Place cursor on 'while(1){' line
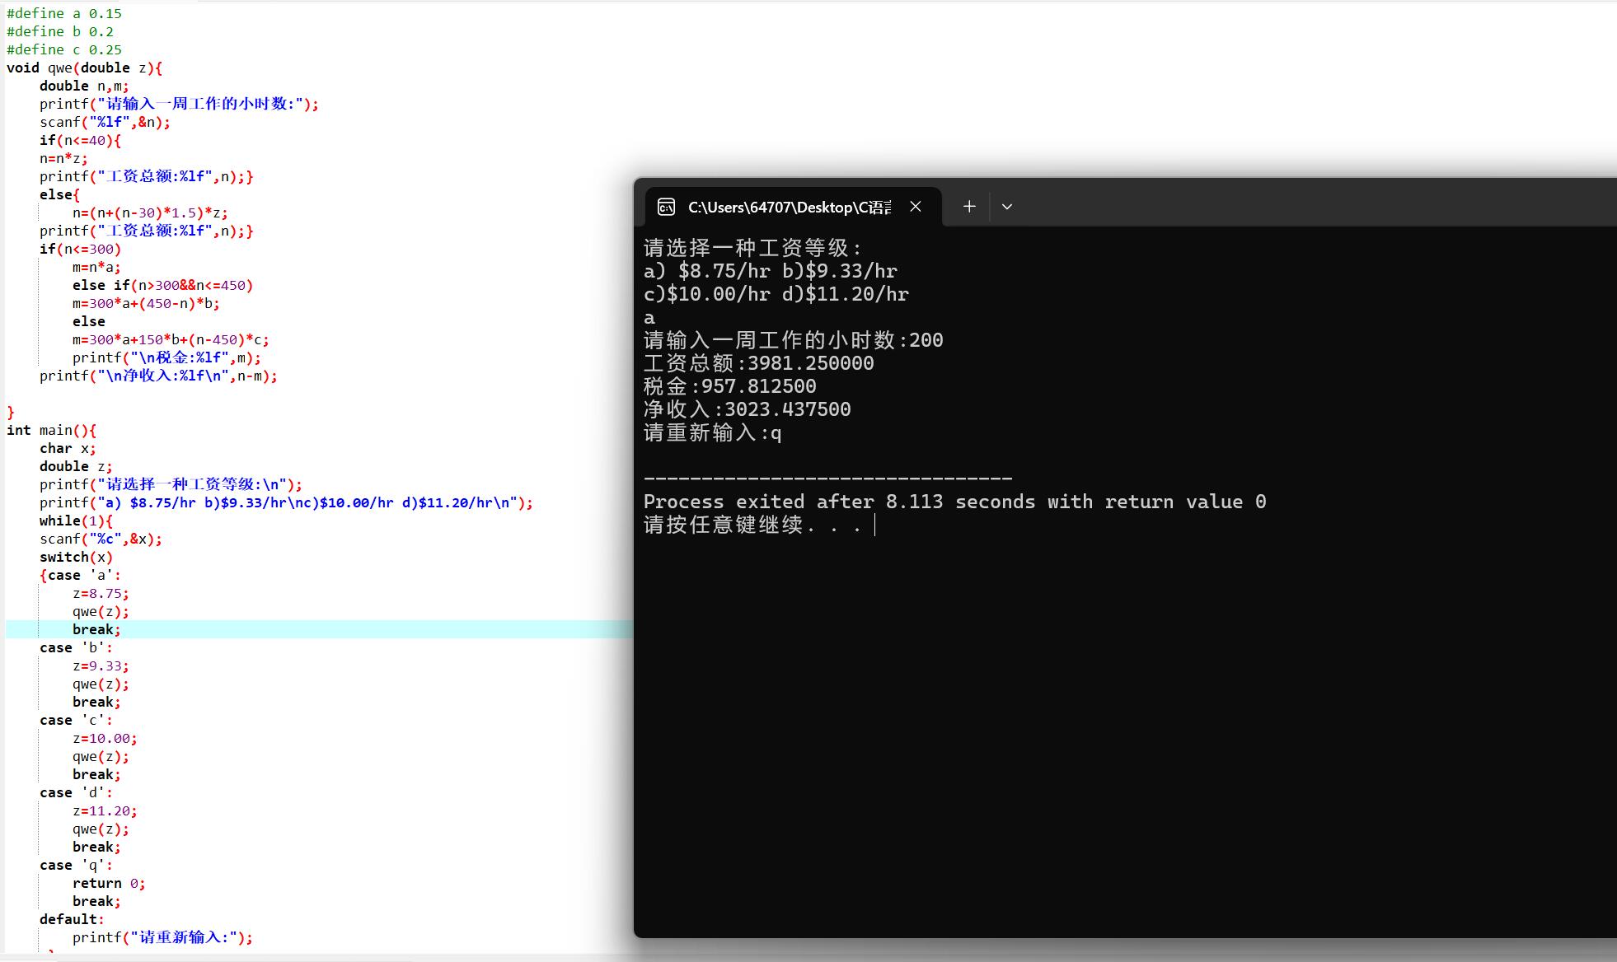 76,521
